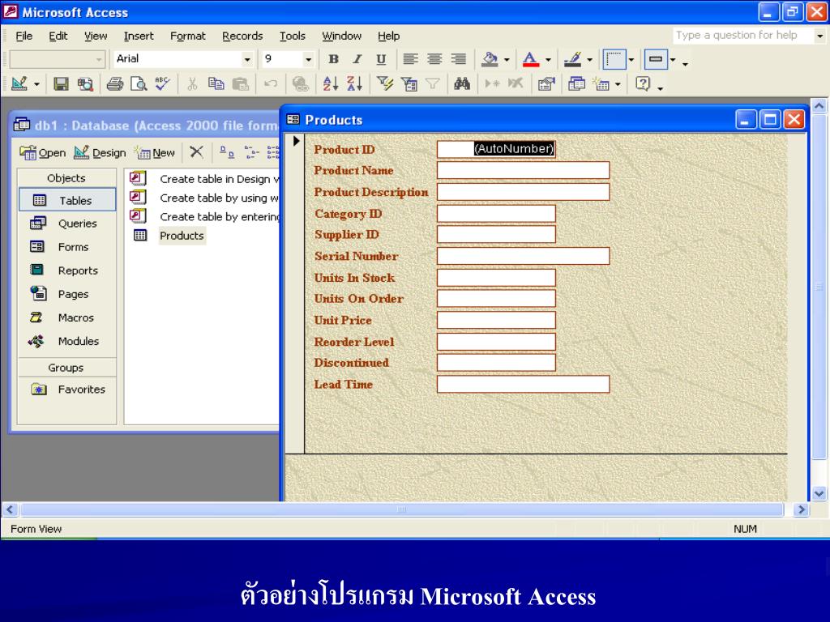Open the New Object dropdown arrow
This screenshot has width=830, height=622.
click(x=618, y=84)
